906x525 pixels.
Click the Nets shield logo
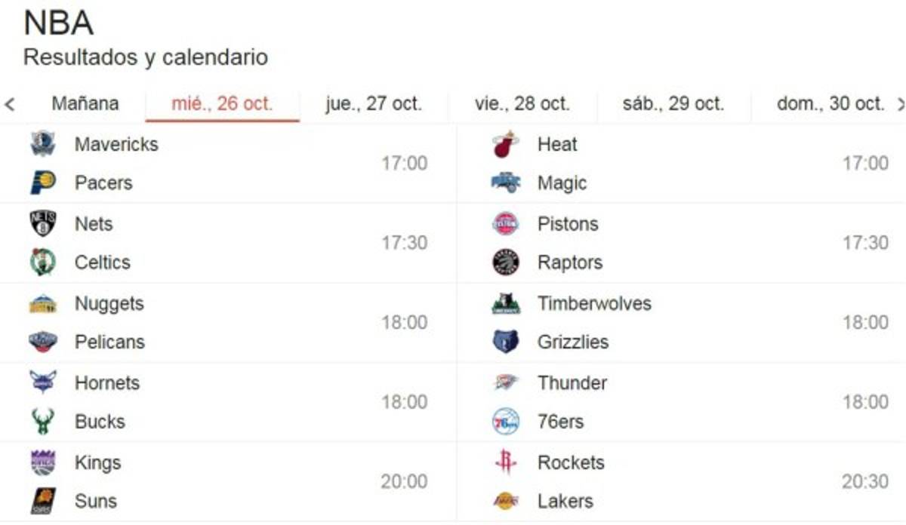click(43, 224)
